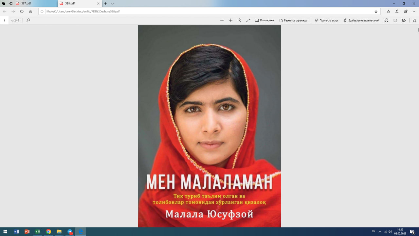The width and height of the screenshot is (419, 236).
Task: Open File Explorer from the taskbar
Action: pos(59,232)
